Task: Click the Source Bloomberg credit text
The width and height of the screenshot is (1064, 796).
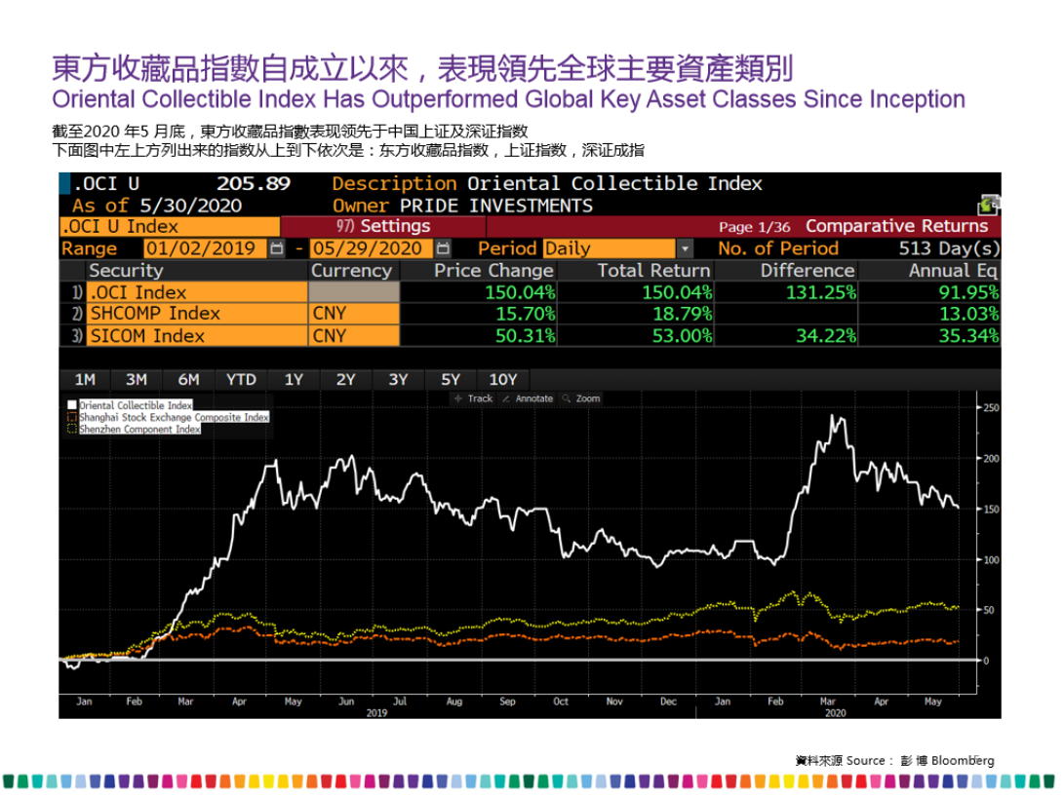Action: (x=894, y=760)
